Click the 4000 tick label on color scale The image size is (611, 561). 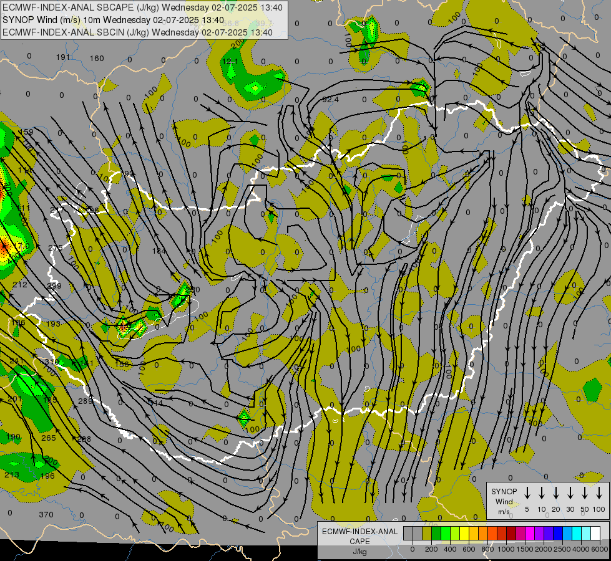pyautogui.click(x=581, y=549)
